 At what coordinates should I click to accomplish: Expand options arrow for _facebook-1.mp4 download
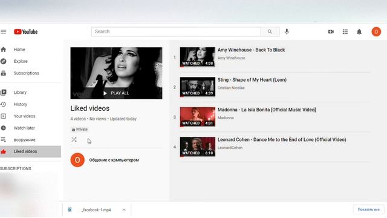click(124, 210)
